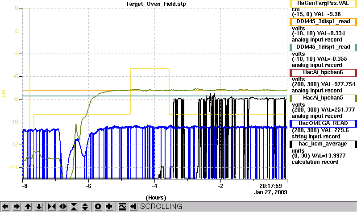
Task: Click the 0 y-axis tick label
Action: pos(17,8)
